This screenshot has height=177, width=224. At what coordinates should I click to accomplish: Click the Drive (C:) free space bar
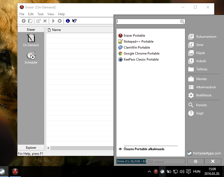coord(151,161)
